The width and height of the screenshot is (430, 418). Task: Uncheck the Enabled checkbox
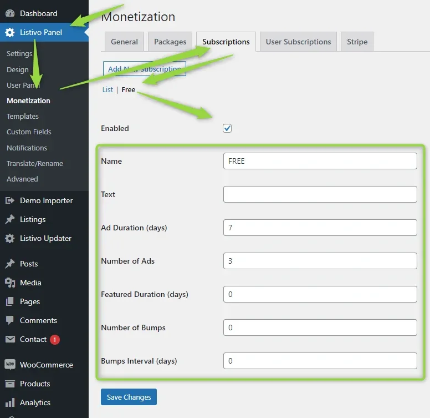[x=227, y=128]
